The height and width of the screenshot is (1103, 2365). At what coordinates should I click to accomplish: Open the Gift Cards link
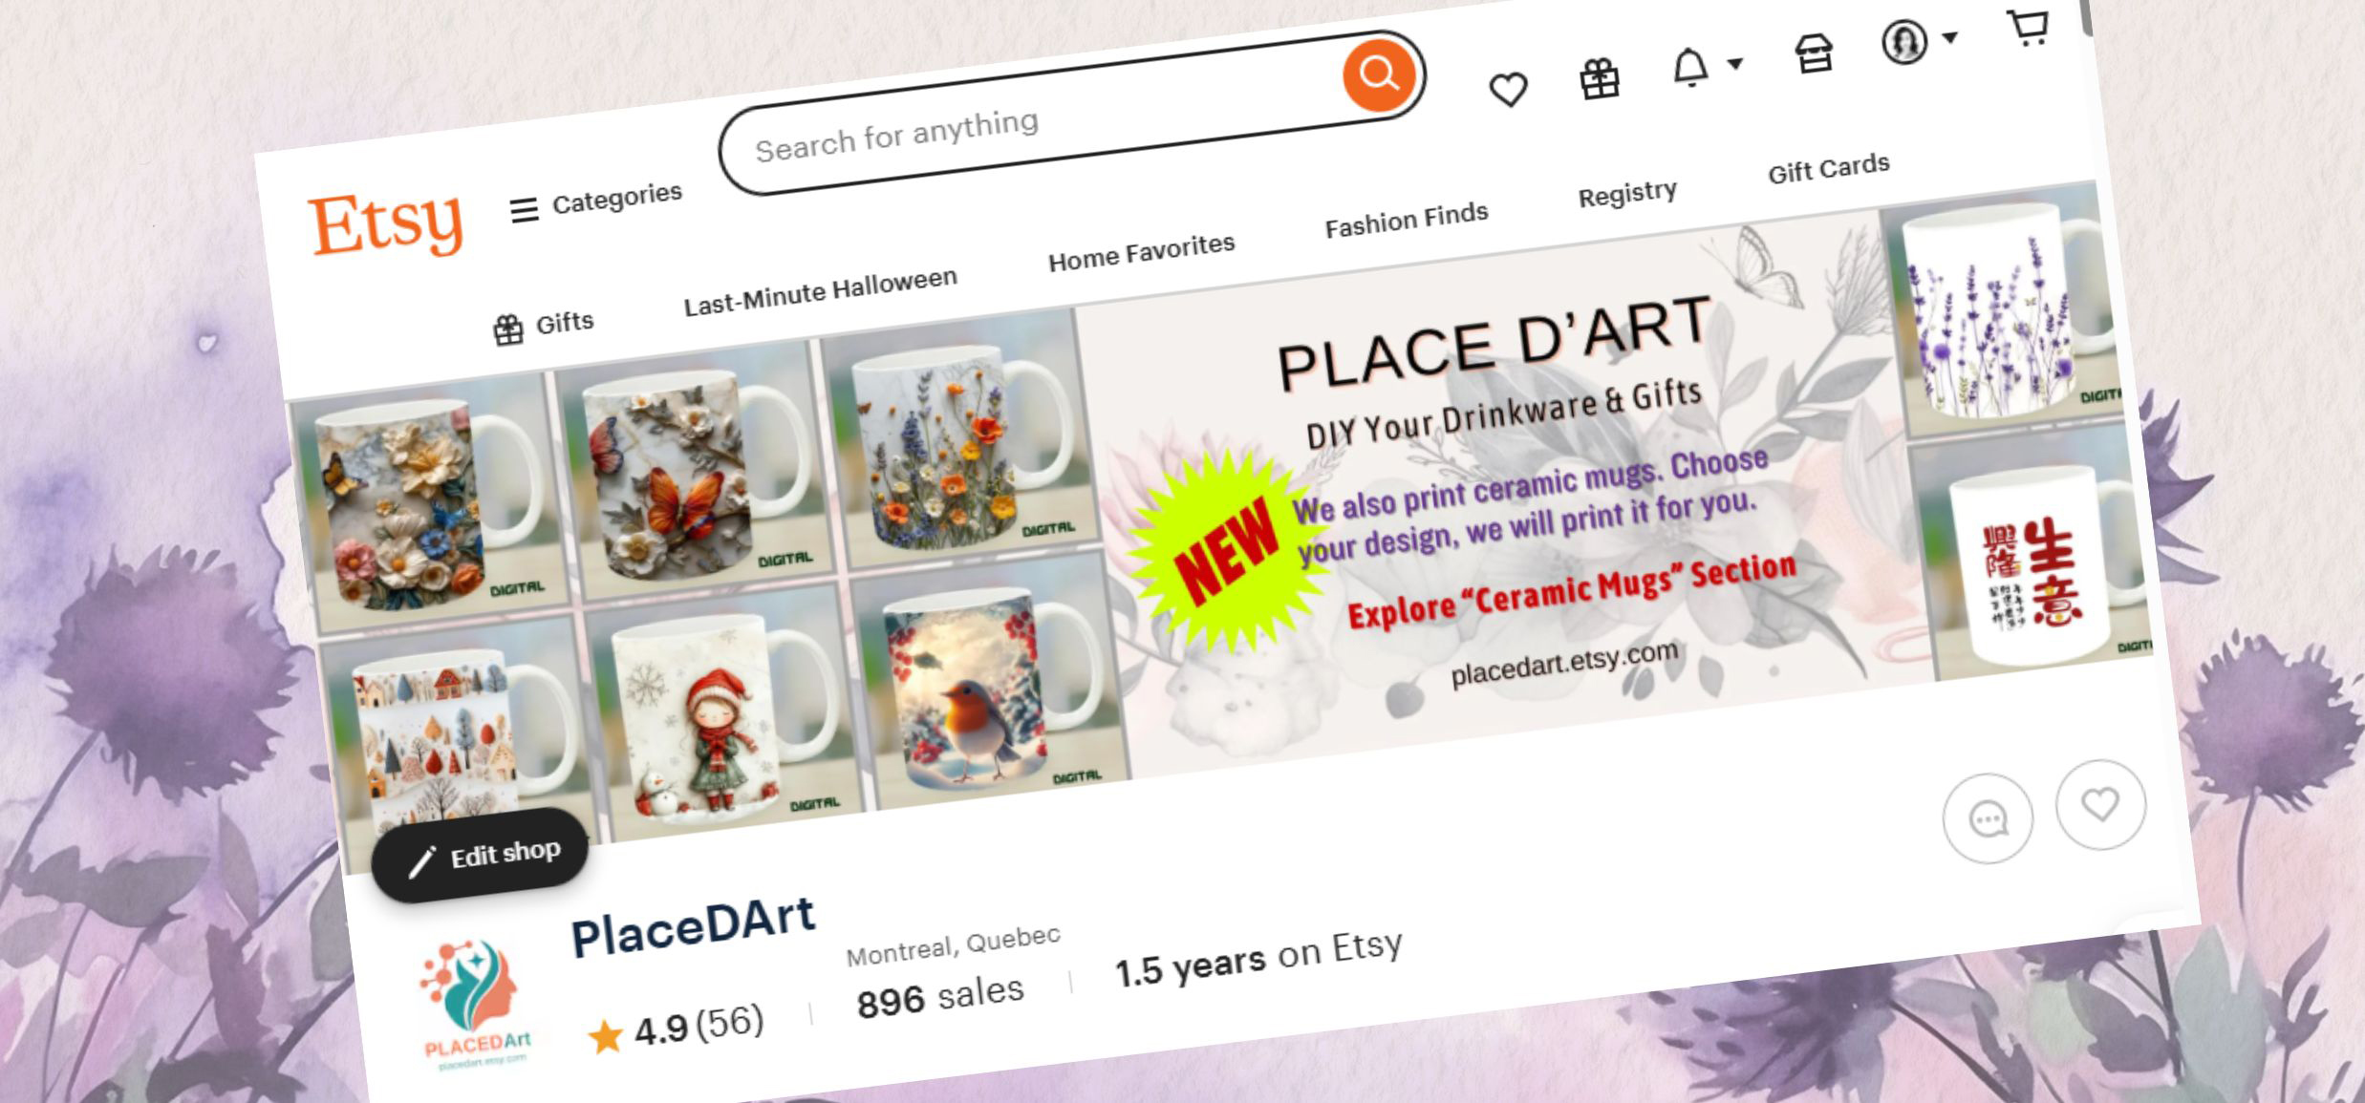tap(1828, 168)
